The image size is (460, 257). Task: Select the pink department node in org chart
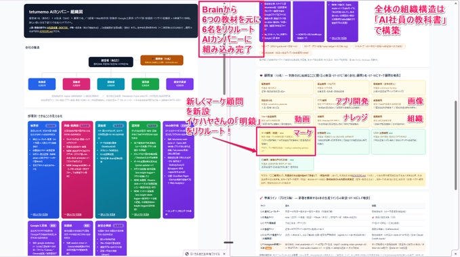click(x=77, y=84)
